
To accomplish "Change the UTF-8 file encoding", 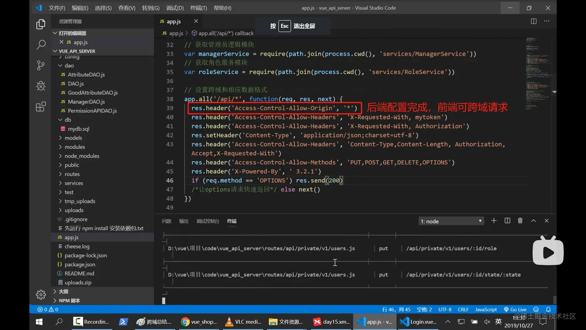I will coord(445,309).
